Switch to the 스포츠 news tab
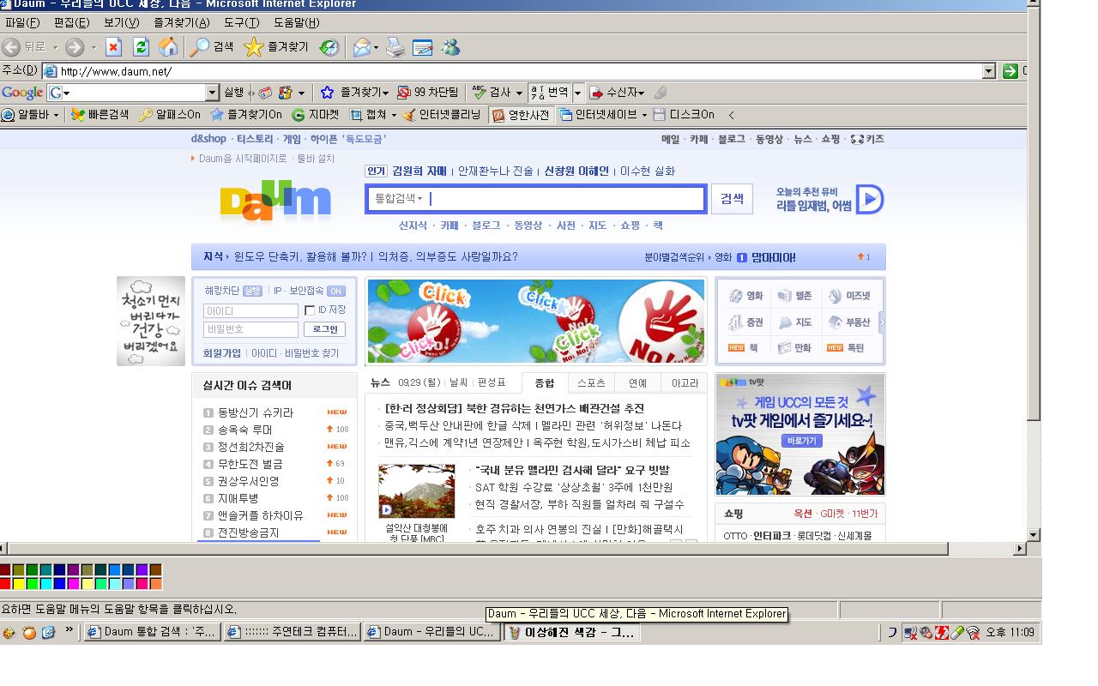Image resolution: width=1098 pixels, height=686 pixels. (591, 382)
